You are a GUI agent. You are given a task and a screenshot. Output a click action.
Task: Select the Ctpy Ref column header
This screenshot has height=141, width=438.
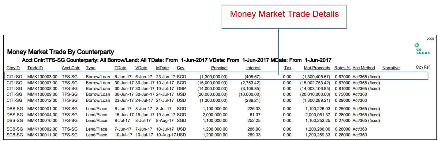422,67
